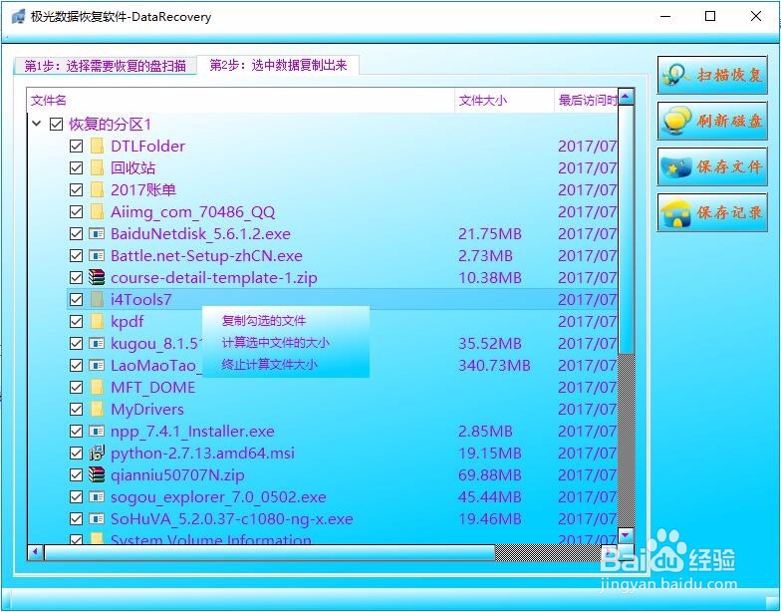Click the qianniu50707N zip archive icon
Image resolution: width=781 pixels, height=612 pixels.
point(97,474)
